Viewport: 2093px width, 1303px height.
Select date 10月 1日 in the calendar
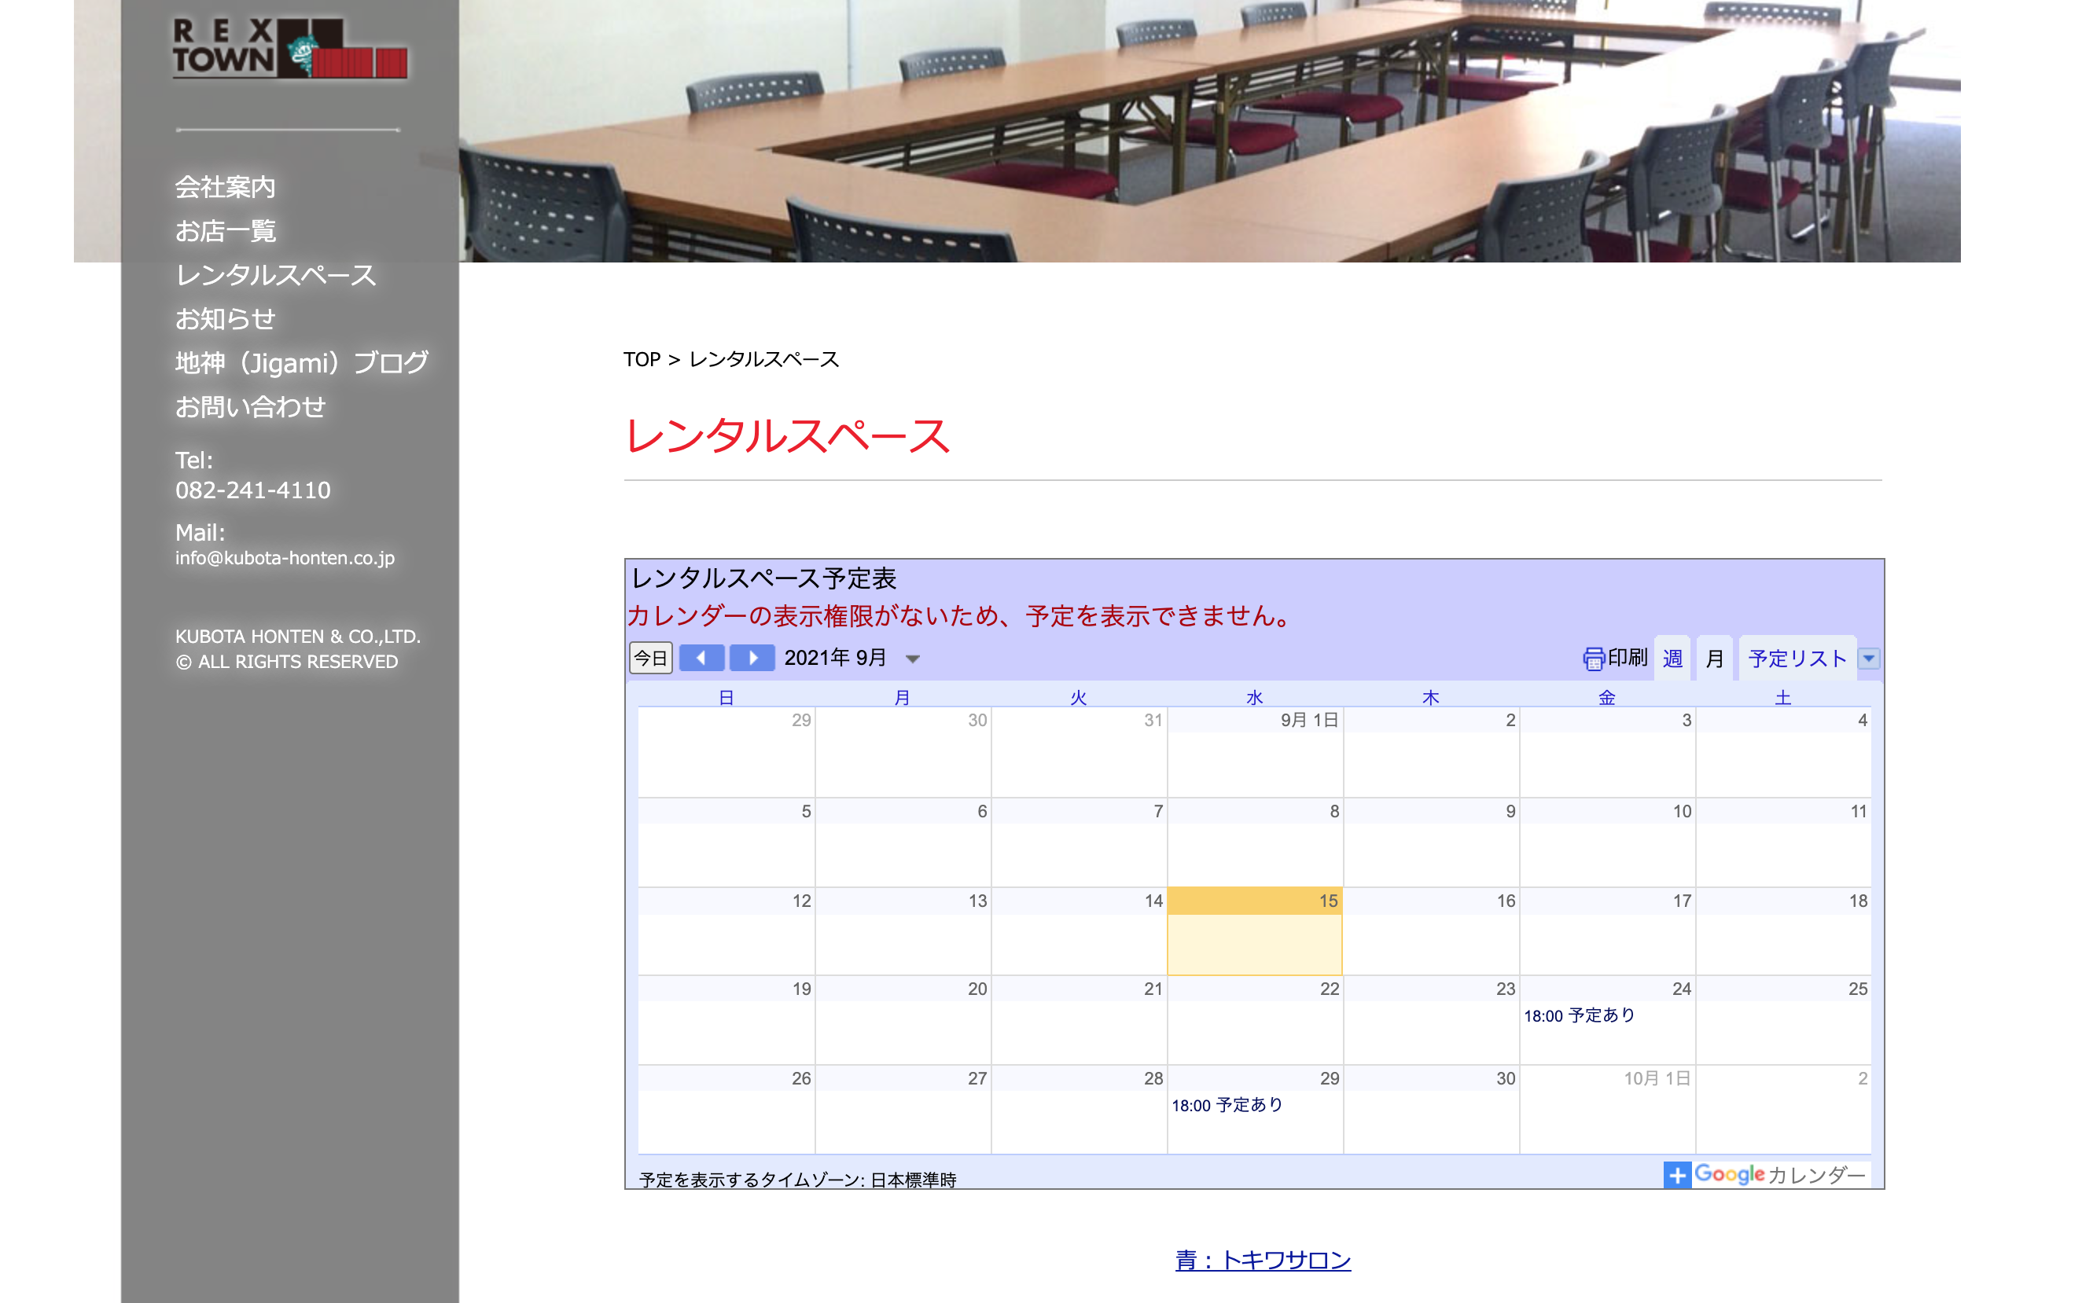point(1656,1078)
